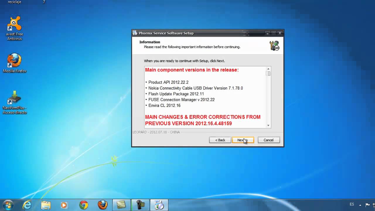The image size is (375, 211).
Task: Open Windows Explorer folder in the taskbar
Action: pyautogui.click(x=46, y=205)
